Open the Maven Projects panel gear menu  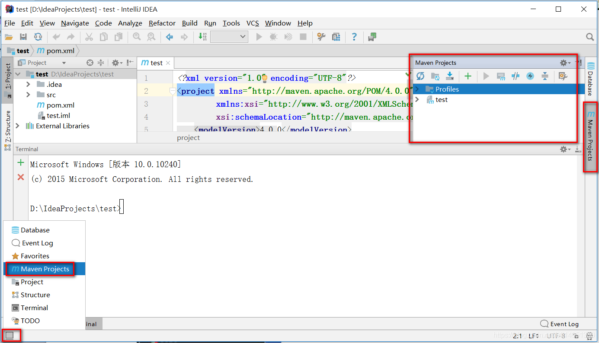click(565, 63)
